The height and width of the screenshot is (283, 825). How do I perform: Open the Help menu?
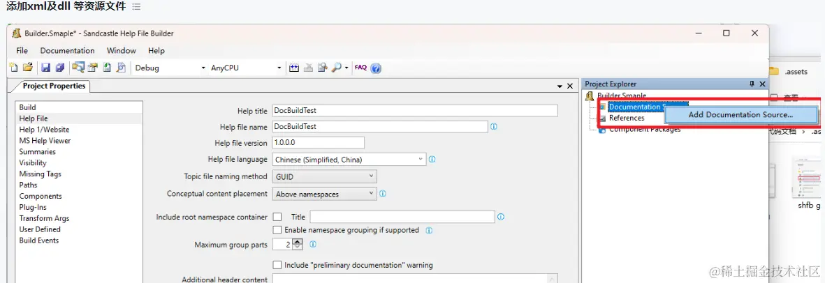click(x=156, y=50)
